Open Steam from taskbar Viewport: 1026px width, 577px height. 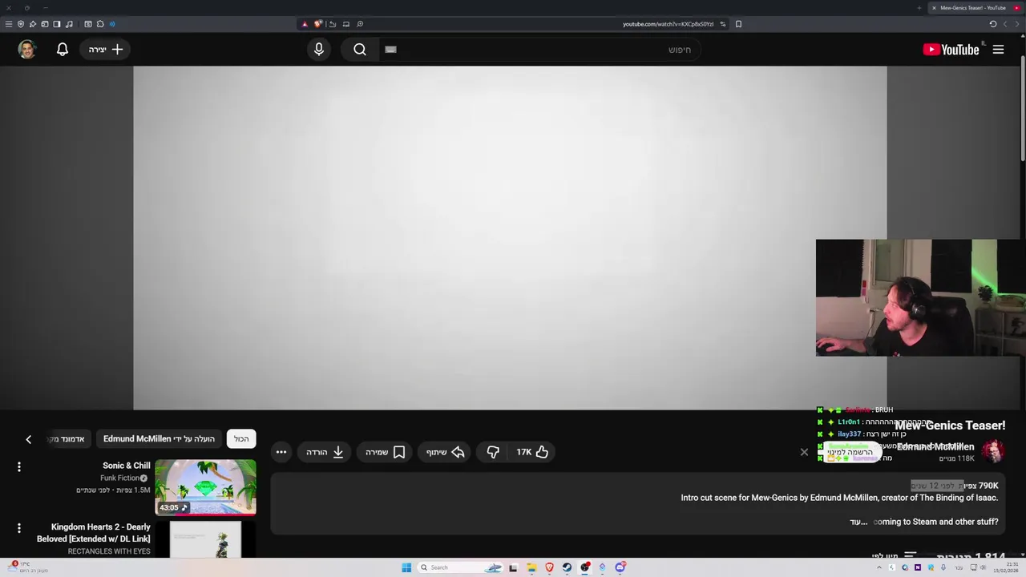coord(567,567)
